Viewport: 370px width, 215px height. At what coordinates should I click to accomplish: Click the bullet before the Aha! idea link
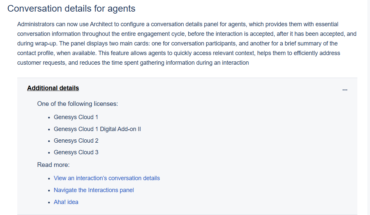[49, 202]
